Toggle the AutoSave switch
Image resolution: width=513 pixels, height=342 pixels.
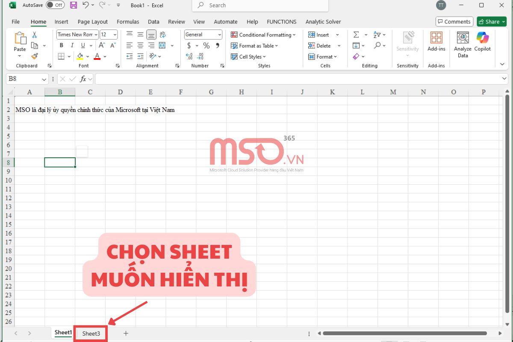pos(55,5)
